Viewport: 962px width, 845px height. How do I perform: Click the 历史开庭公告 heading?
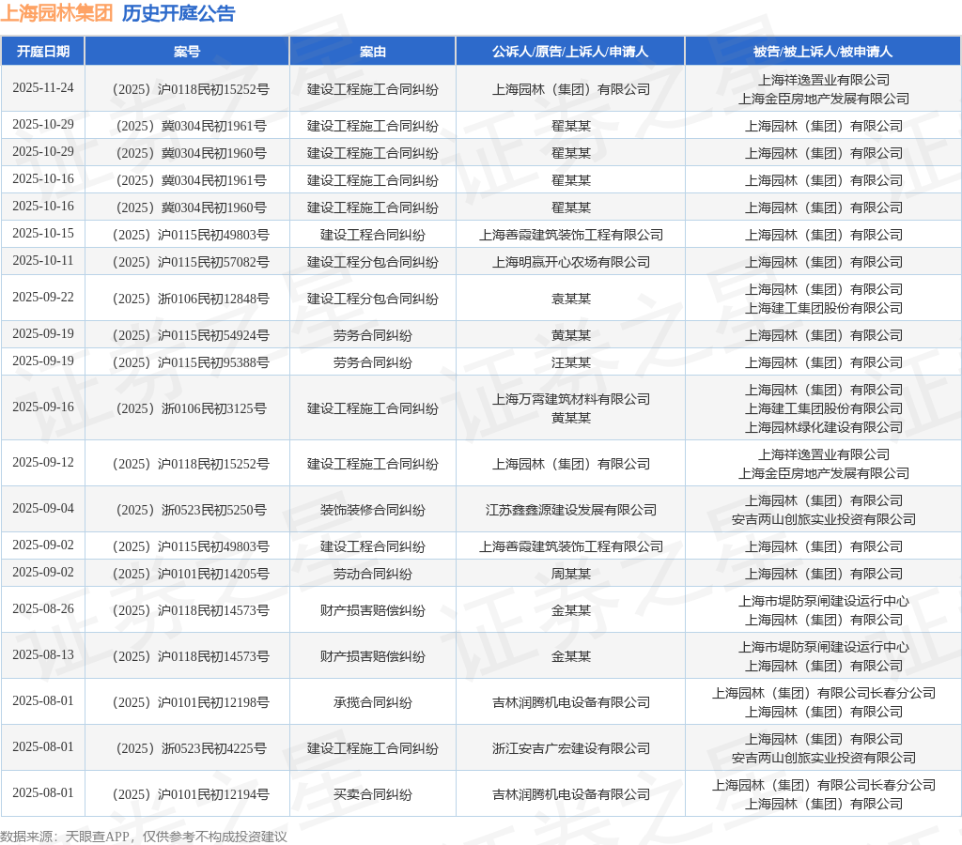click(178, 13)
